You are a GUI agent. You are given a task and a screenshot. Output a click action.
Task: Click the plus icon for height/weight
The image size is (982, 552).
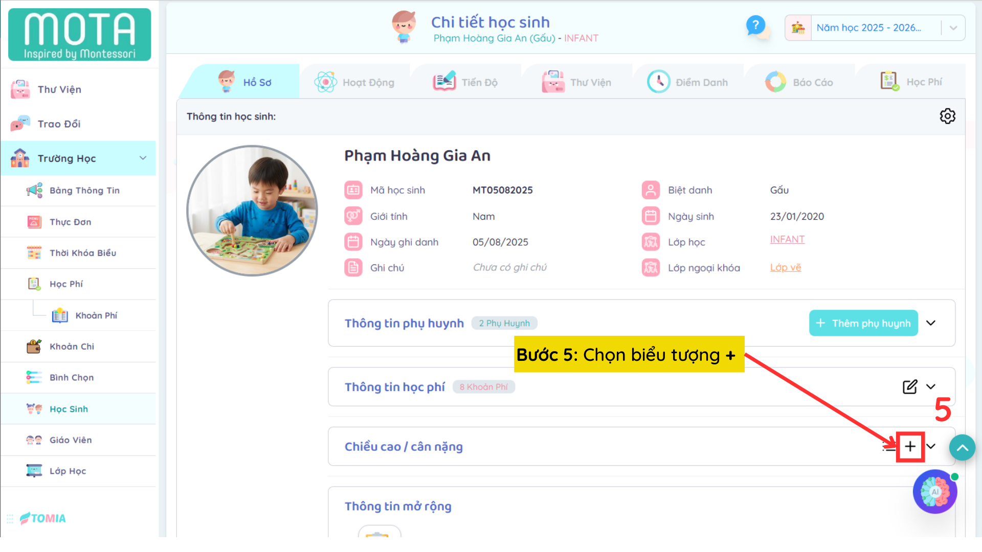point(910,447)
